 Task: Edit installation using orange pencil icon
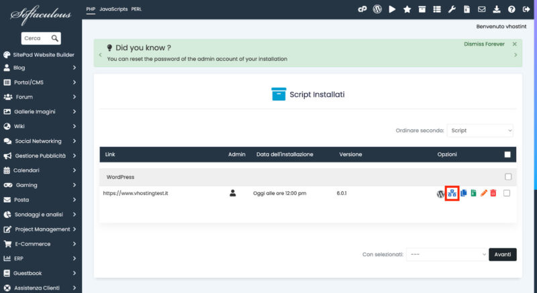483,193
